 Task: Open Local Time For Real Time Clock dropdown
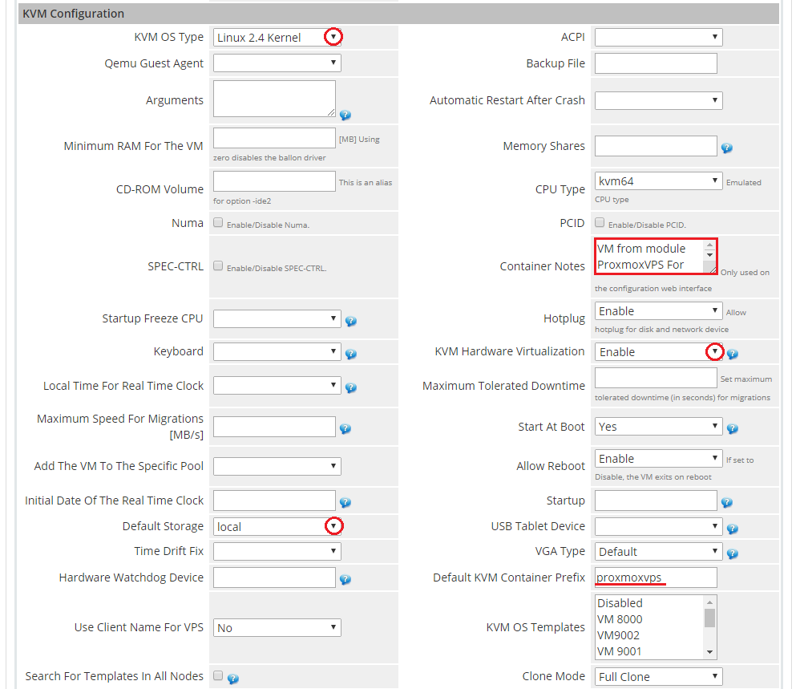coord(277,385)
